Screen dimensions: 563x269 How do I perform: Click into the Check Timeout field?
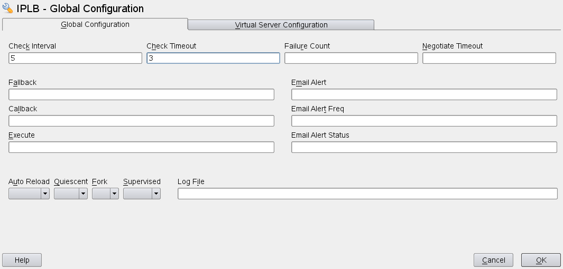point(213,58)
